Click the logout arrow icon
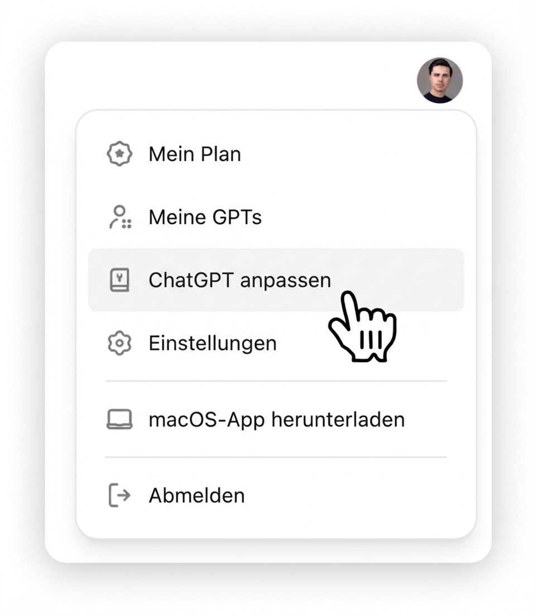The width and height of the screenshot is (536, 616). 119,495
